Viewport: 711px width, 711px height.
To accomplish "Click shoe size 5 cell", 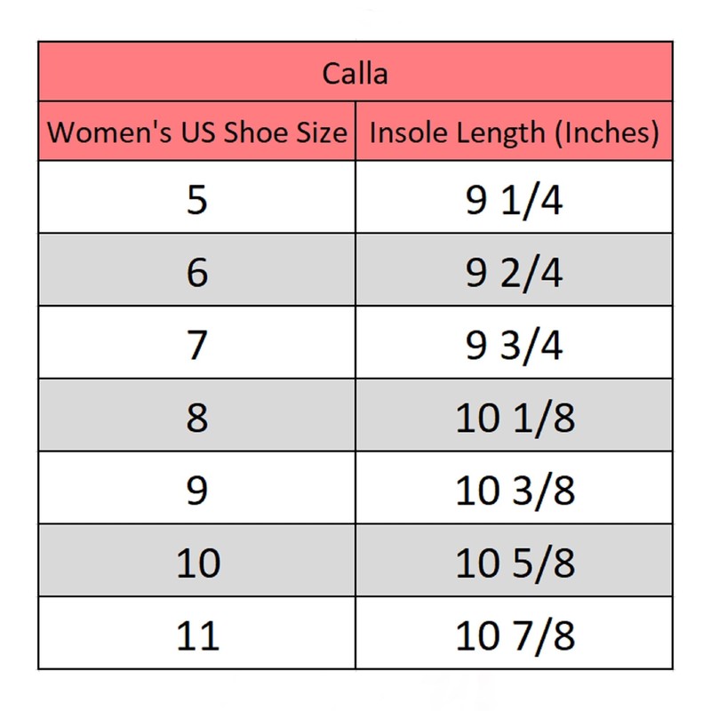I will 196,201.
